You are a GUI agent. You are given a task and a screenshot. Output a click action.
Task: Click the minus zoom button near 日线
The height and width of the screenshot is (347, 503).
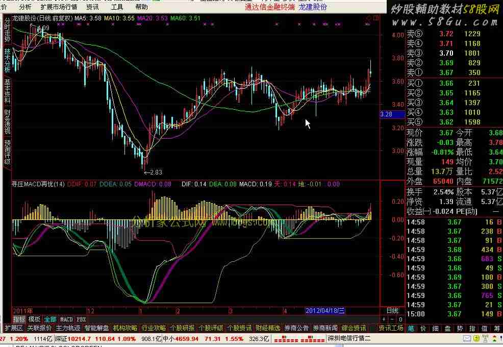[392, 319]
